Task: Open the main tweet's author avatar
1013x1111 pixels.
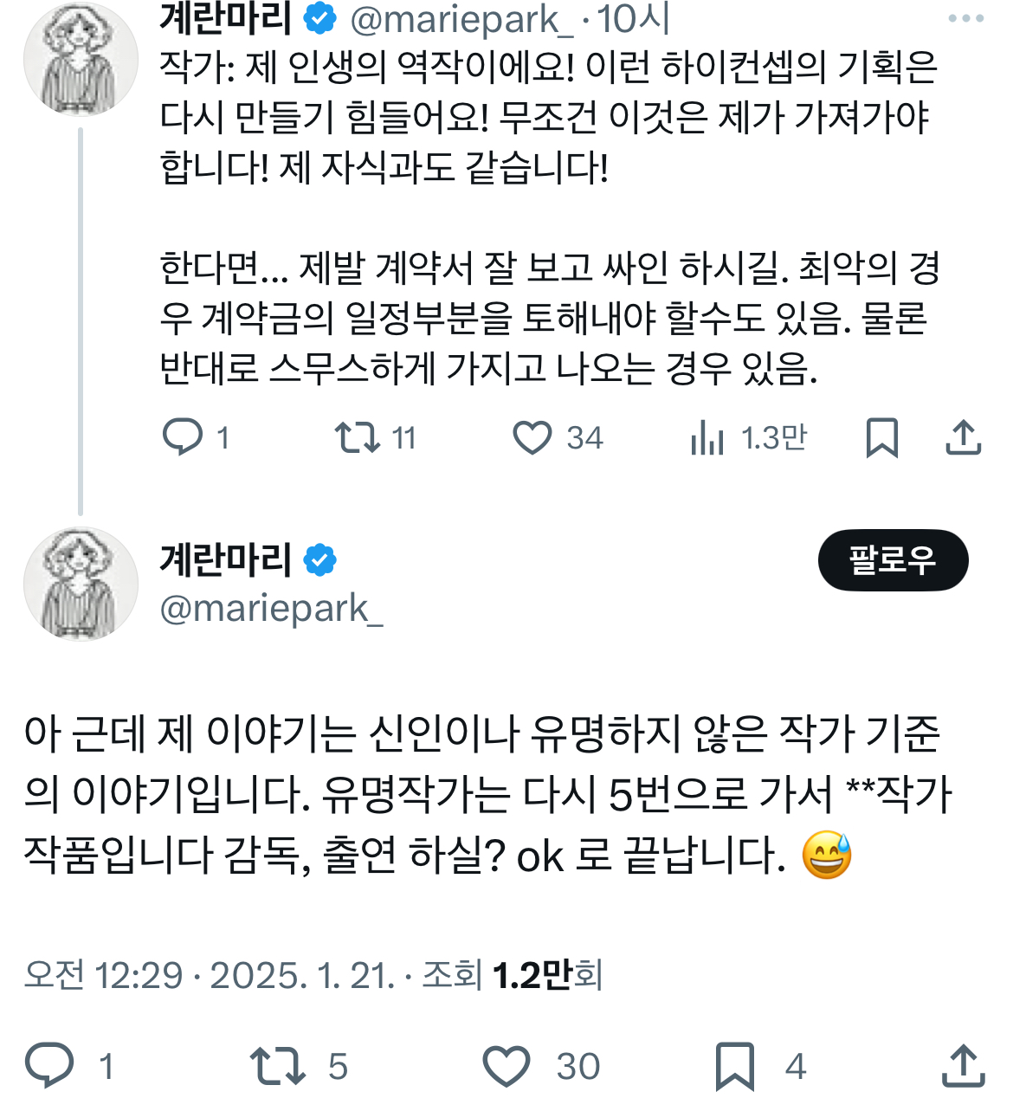Action: pyautogui.click(x=81, y=585)
